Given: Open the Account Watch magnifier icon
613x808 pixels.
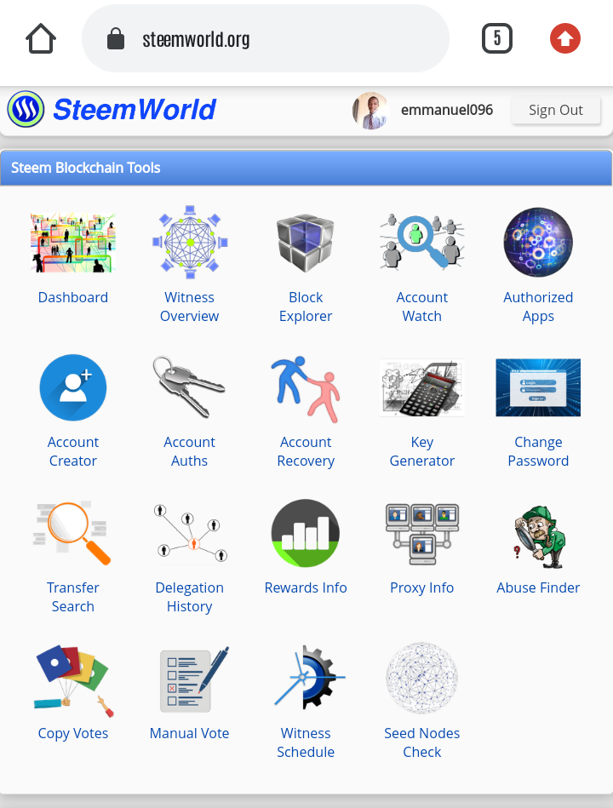Looking at the screenshot, I should (422, 242).
